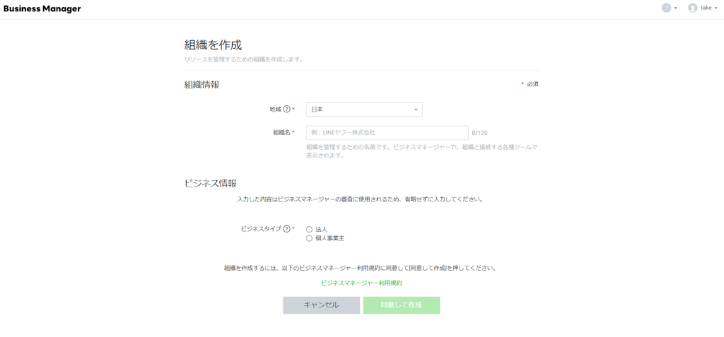724x337 pixels.
Task: Click the Business Manager logo
Action: coord(42,8)
